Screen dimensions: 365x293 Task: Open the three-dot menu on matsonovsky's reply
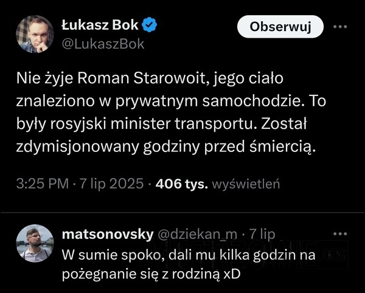pyautogui.click(x=340, y=233)
